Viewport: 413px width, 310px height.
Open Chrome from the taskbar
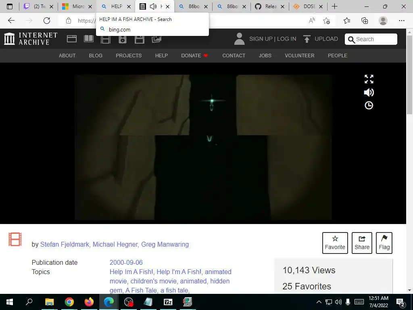69,302
